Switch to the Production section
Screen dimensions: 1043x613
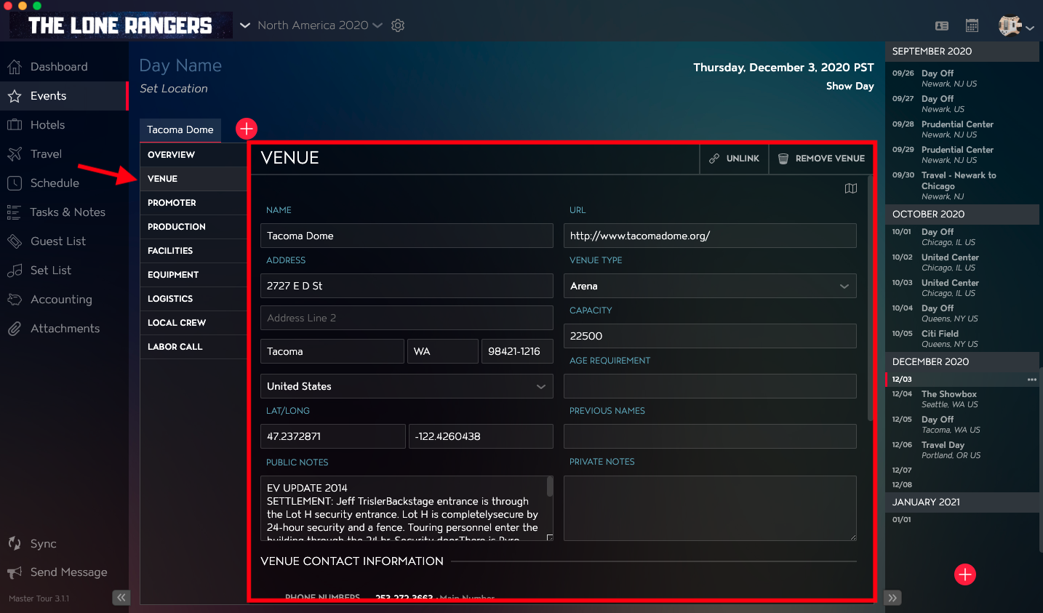(193, 227)
